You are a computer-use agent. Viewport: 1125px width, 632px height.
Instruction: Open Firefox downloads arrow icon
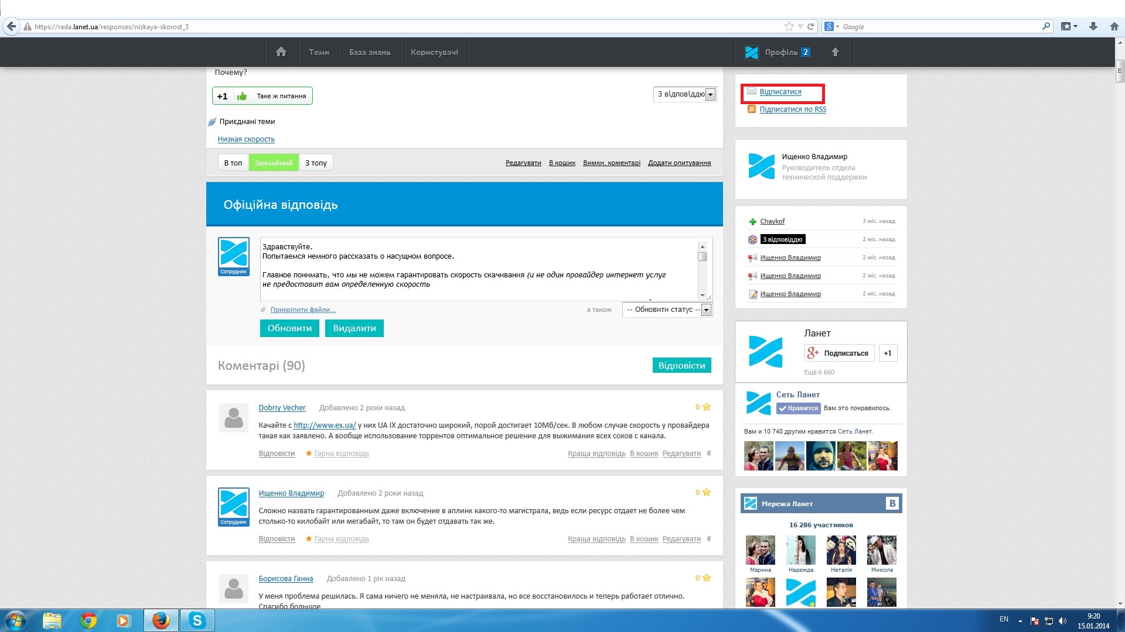click(1093, 26)
